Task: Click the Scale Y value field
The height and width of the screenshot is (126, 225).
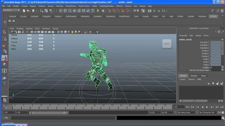Action: point(215,62)
